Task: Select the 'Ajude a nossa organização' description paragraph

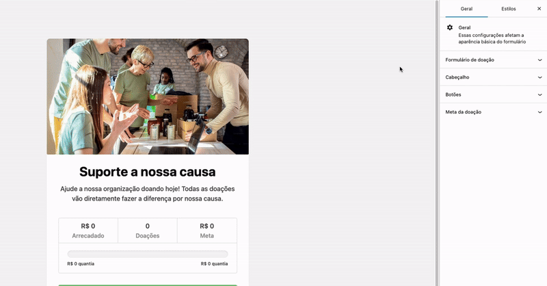Action: tap(148, 194)
